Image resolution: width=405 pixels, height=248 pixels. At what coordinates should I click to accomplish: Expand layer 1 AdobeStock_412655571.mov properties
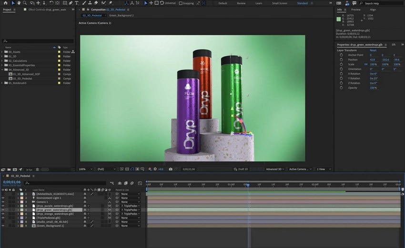[18, 194]
